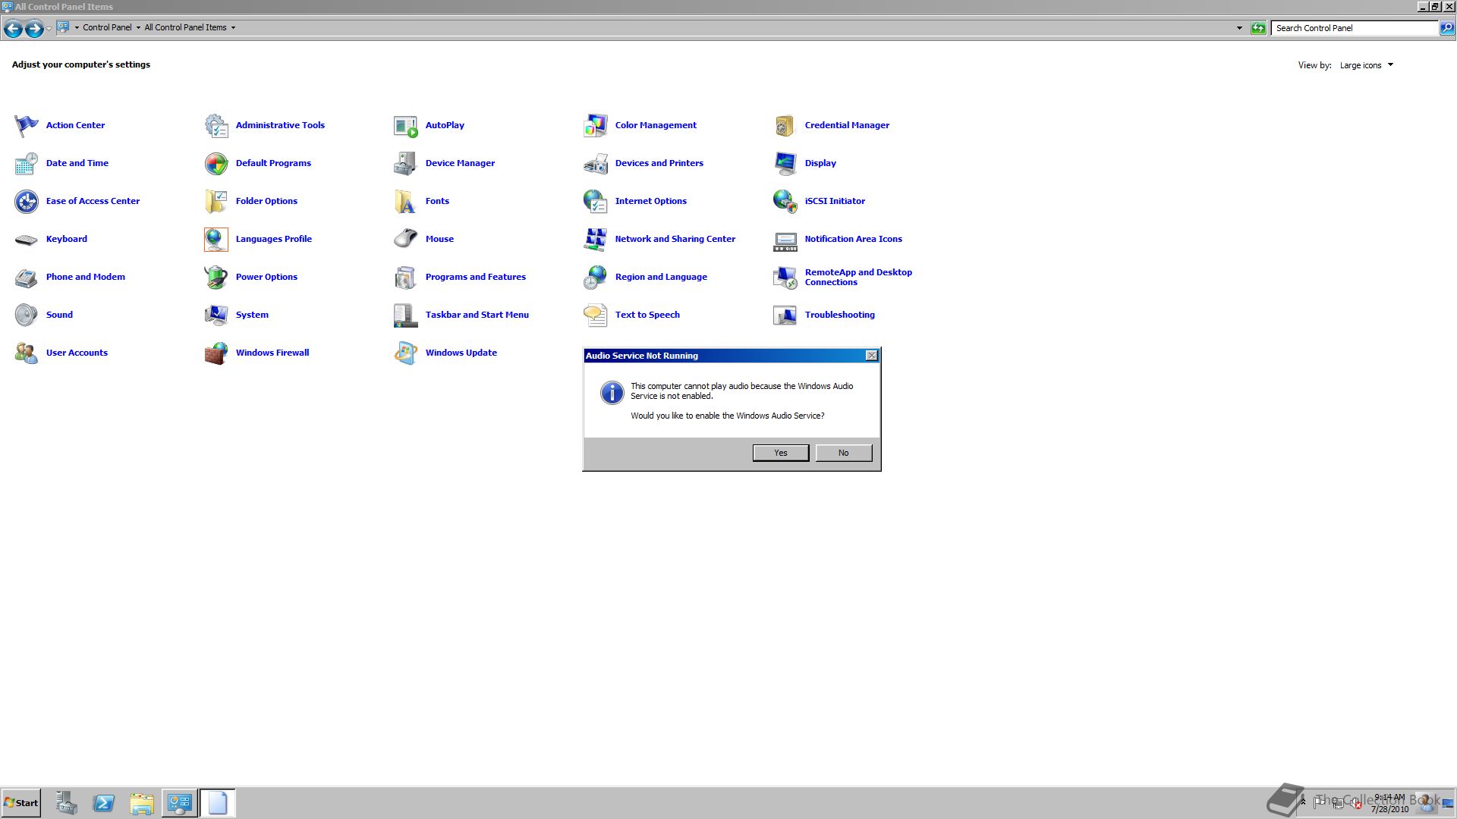Open the Action Center flag icon

pyautogui.click(x=27, y=125)
